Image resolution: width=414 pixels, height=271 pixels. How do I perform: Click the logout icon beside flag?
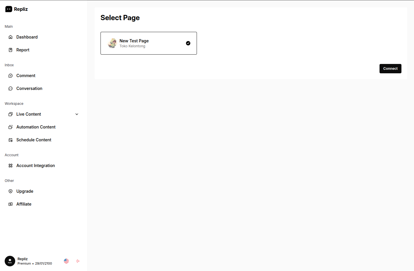point(78,261)
